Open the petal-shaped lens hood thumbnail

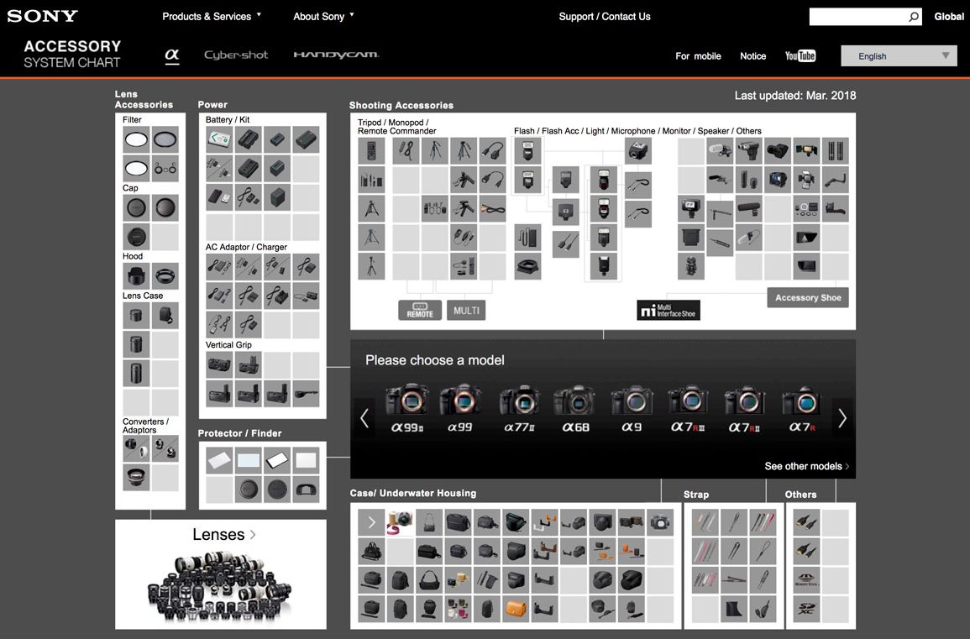click(136, 276)
